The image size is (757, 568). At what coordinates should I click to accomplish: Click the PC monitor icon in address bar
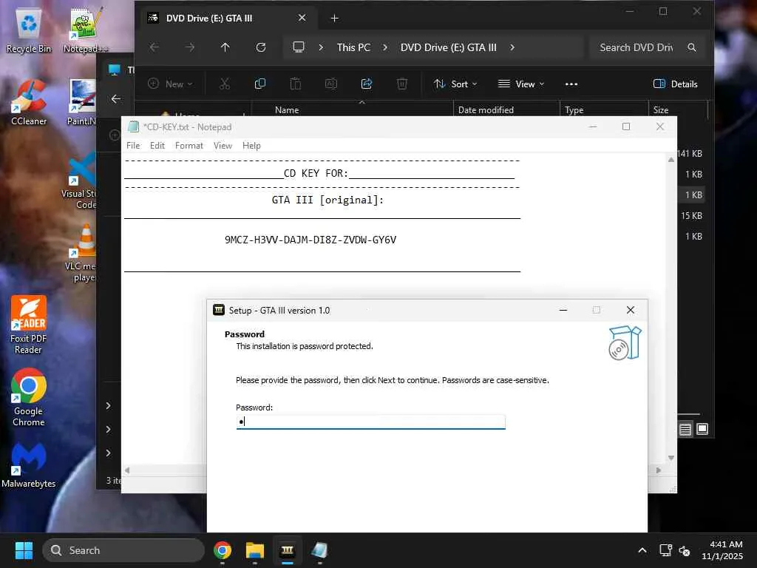(x=299, y=47)
